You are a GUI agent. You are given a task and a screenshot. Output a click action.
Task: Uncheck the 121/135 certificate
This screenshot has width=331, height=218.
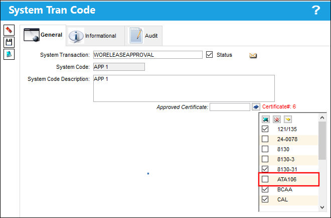click(x=265, y=129)
